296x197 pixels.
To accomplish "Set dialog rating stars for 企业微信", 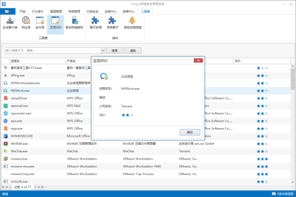I will tap(127, 115).
